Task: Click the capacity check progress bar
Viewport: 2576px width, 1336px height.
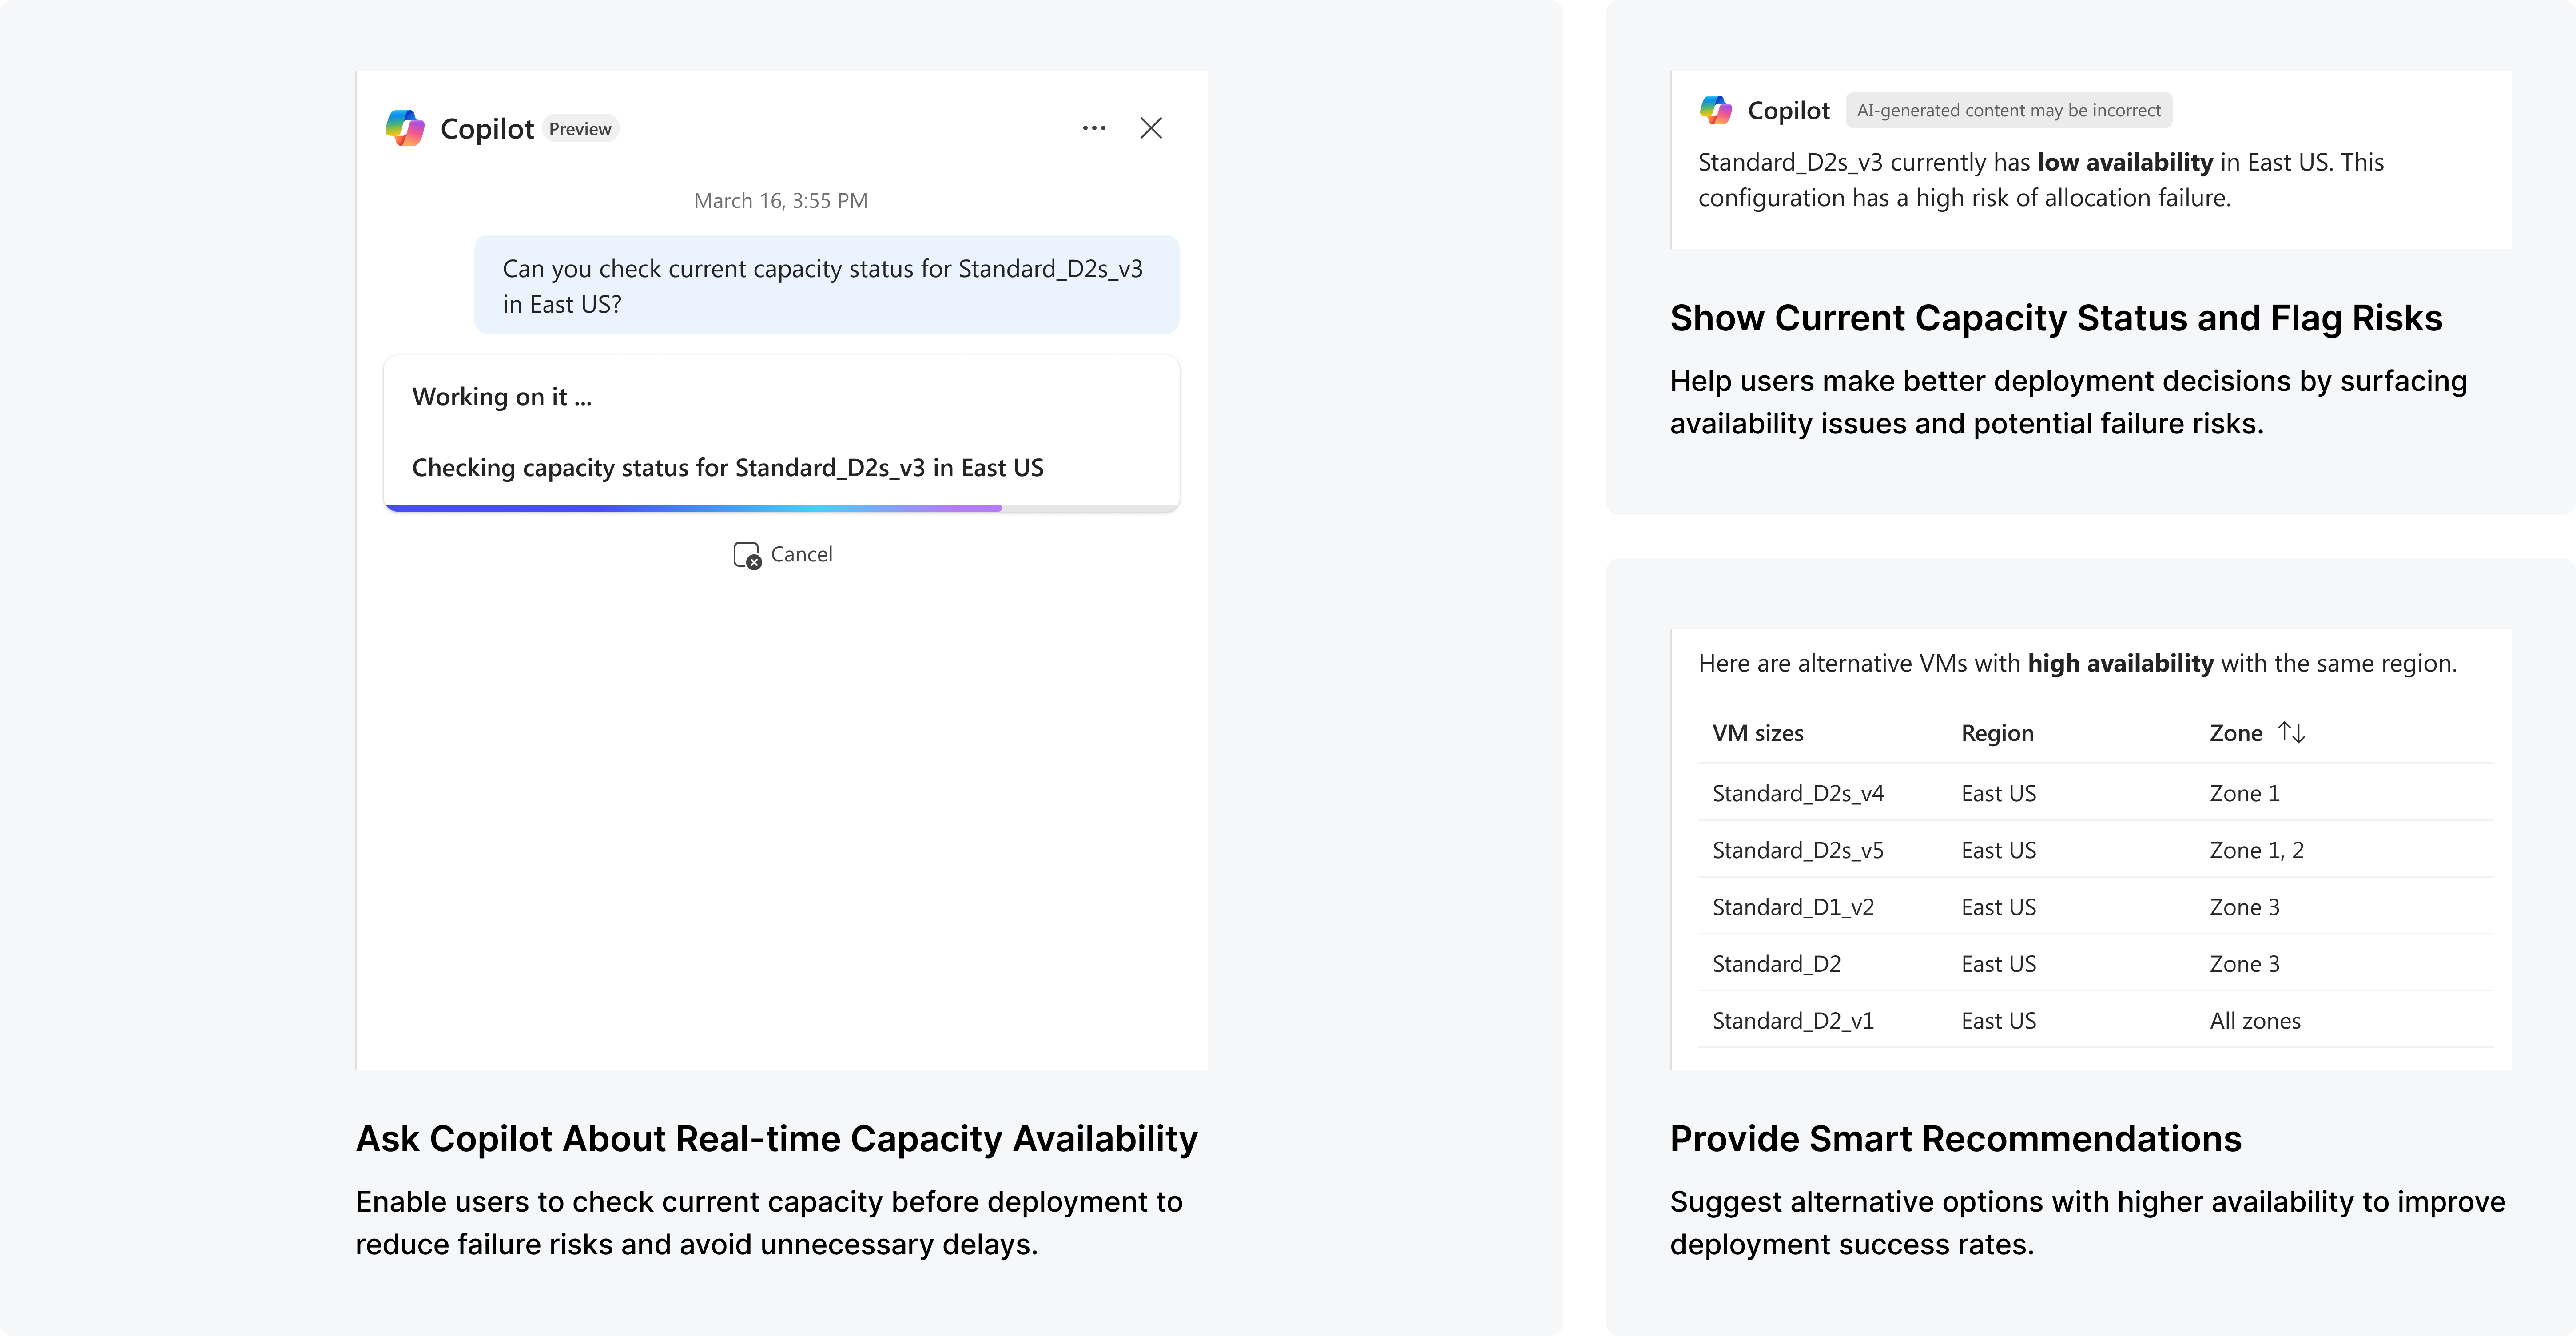Action: click(782, 508)
